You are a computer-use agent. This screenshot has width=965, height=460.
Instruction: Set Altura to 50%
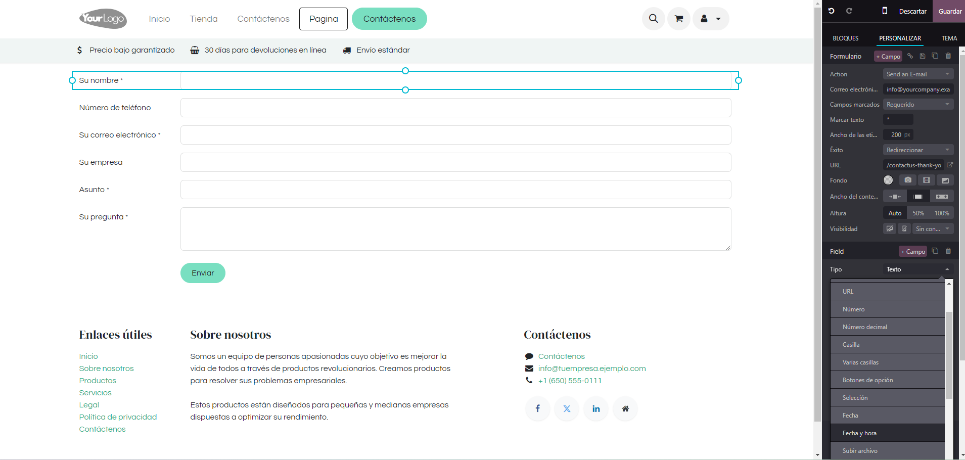click(x=918, y=213)
